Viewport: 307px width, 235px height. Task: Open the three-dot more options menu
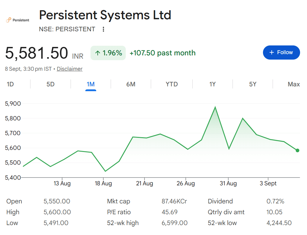point(103,29)
